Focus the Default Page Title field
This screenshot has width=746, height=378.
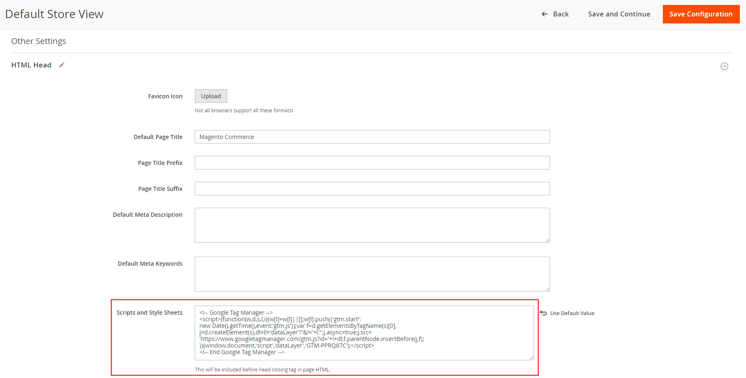[372, 137]
